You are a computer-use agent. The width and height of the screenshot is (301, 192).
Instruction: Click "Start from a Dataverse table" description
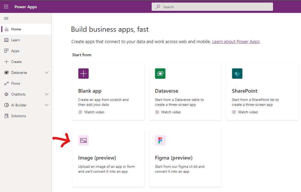click(x=179, y=102)
